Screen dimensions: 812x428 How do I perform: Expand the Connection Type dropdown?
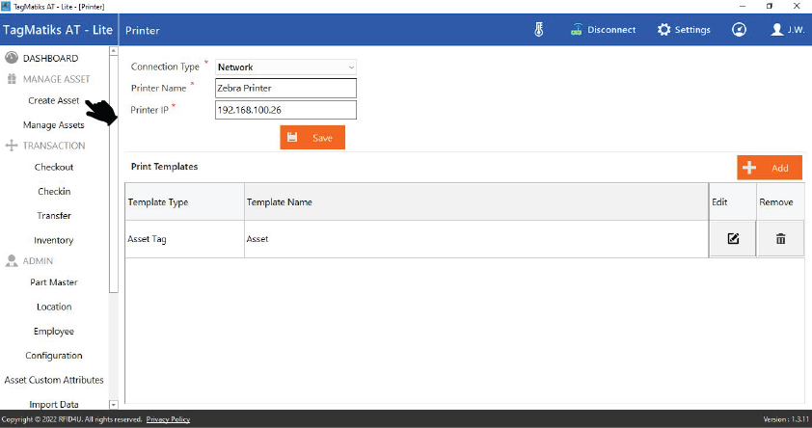[285, 67]
